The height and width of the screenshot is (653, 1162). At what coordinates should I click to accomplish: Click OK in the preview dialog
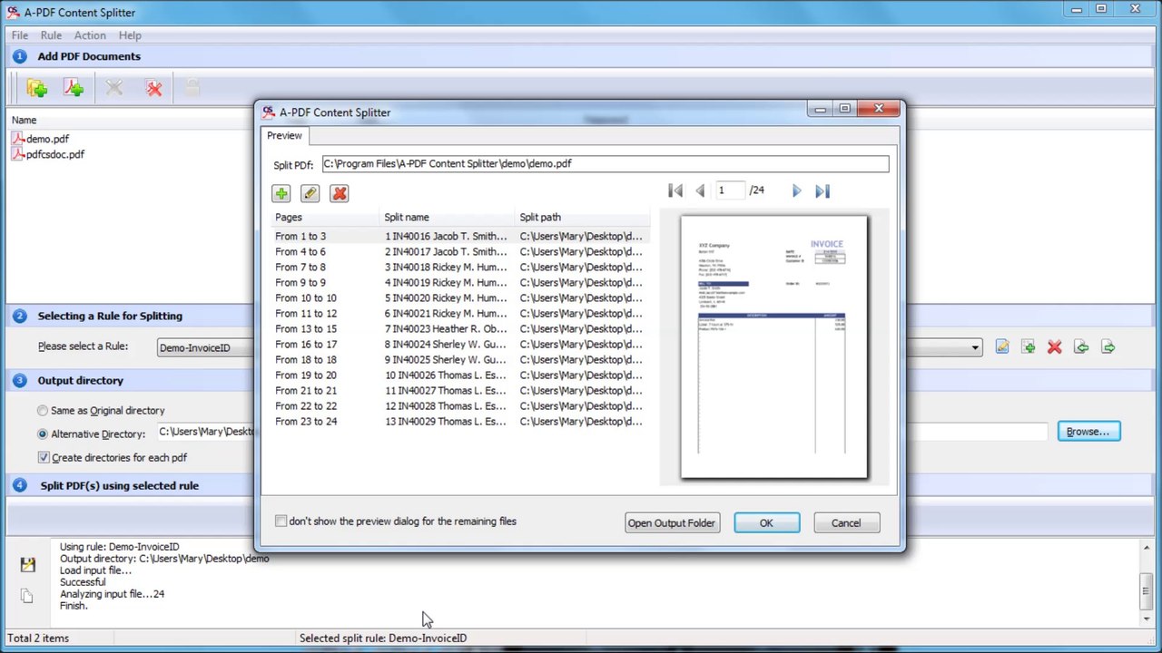[766, 523]
